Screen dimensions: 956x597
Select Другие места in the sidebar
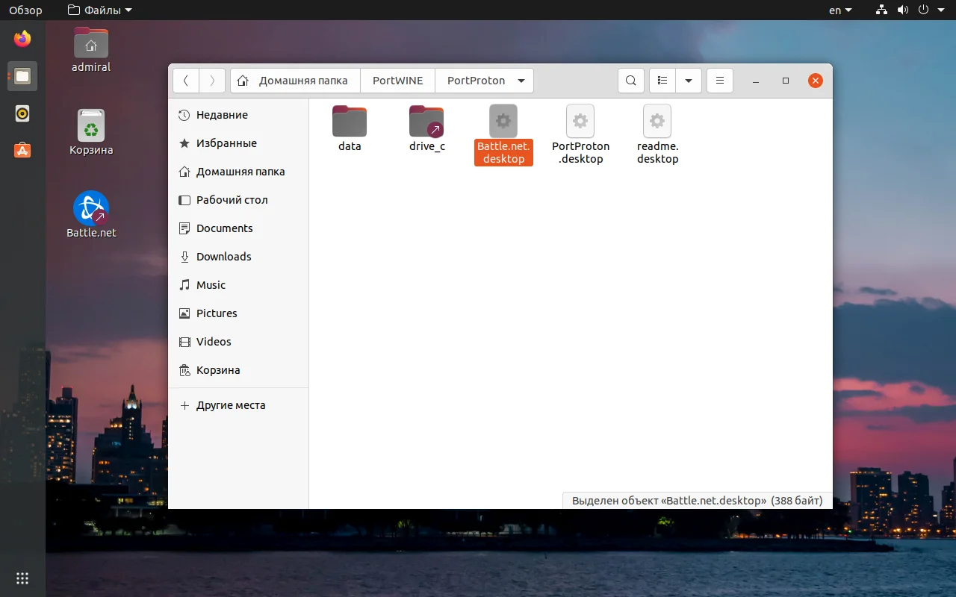pyautogui.click(x=230, y=405)
